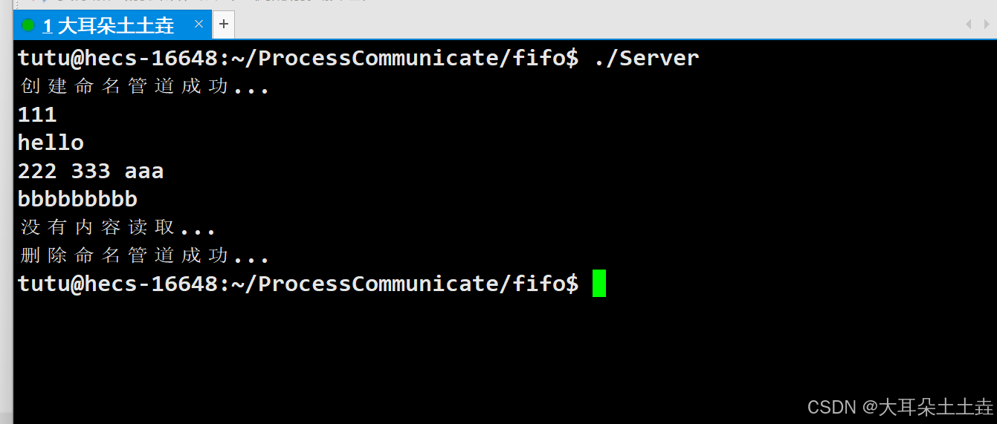Click the 222 333 aaa output line
997x424 pixels.
click(x=90, y=171)
